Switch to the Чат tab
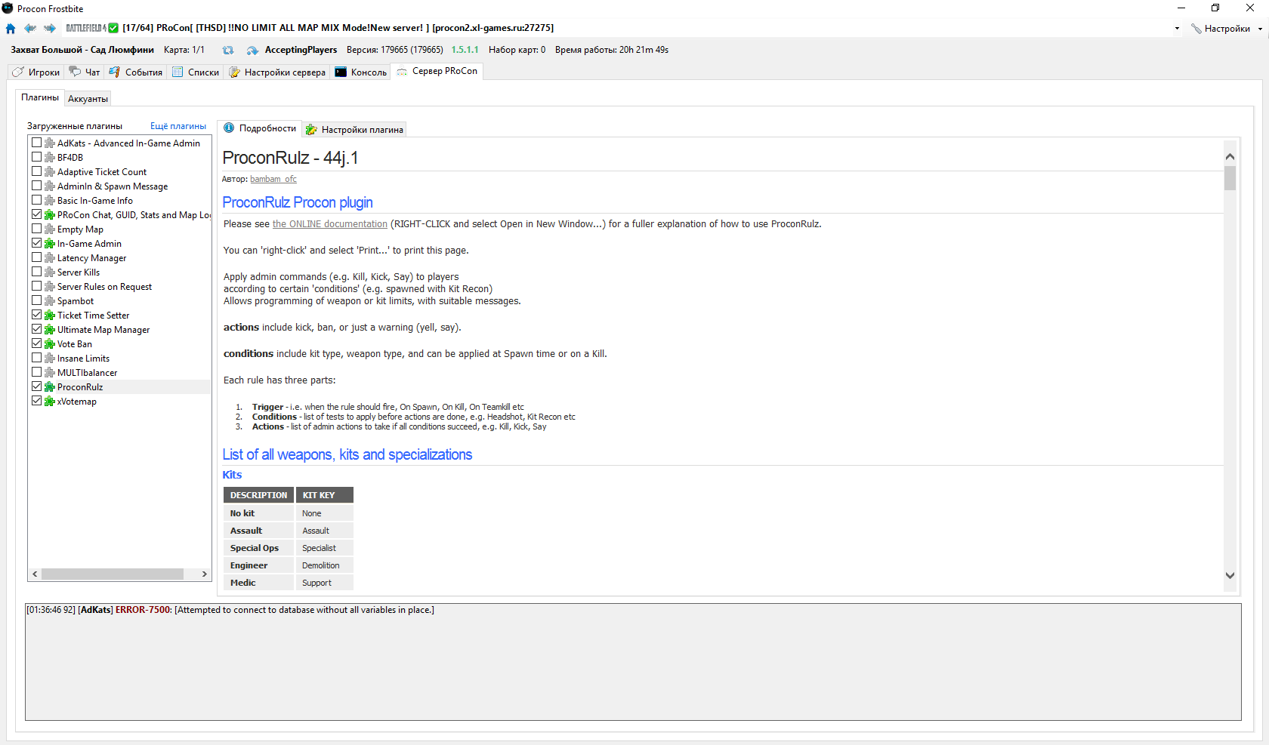The image size is (1269, 745). pyautogui.click(x=85, y=72)
